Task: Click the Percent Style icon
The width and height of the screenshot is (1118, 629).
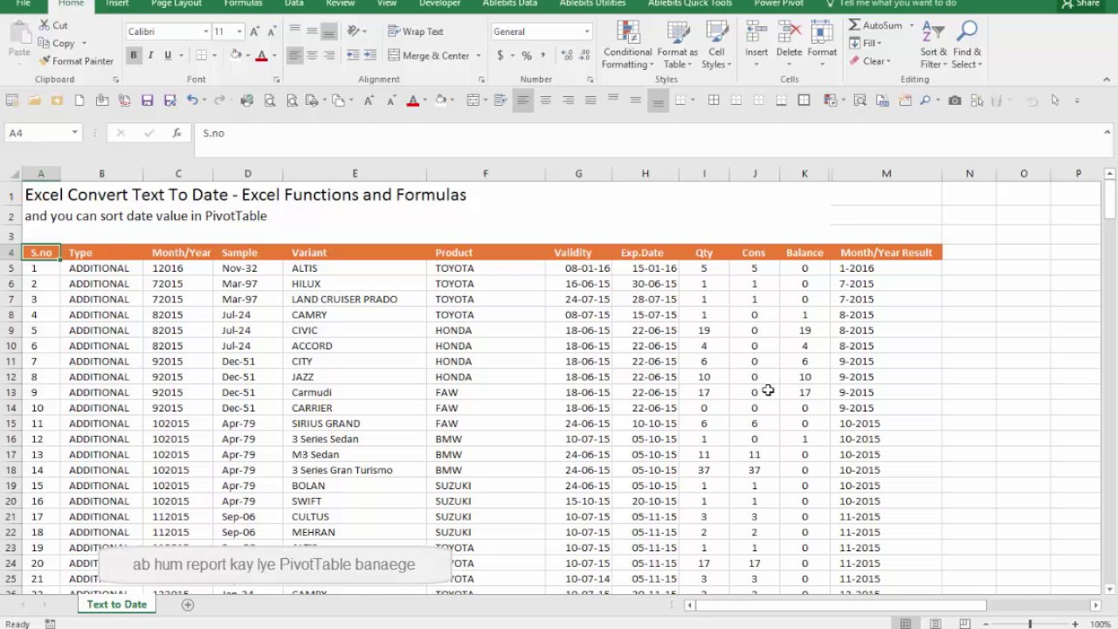Action: click(527, 55)
